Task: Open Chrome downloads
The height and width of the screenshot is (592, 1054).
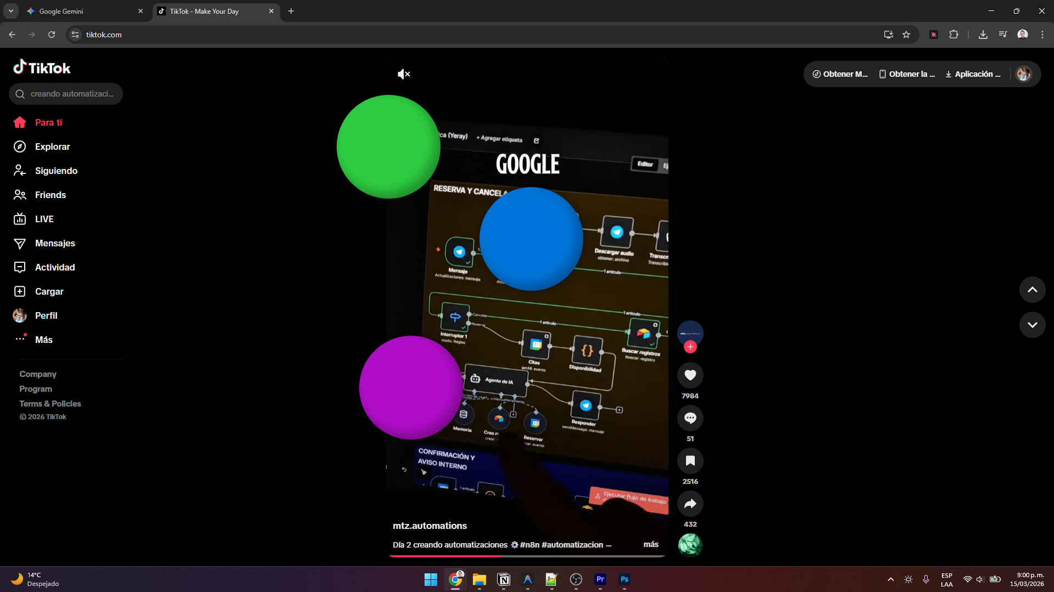Action: (x=983, y=35)
